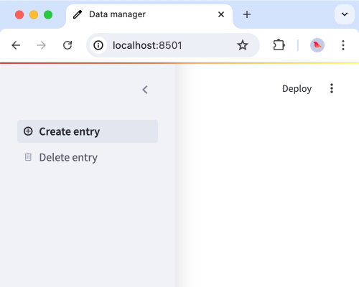
Task: Open a new browser tab
Action: click(247, 14)
